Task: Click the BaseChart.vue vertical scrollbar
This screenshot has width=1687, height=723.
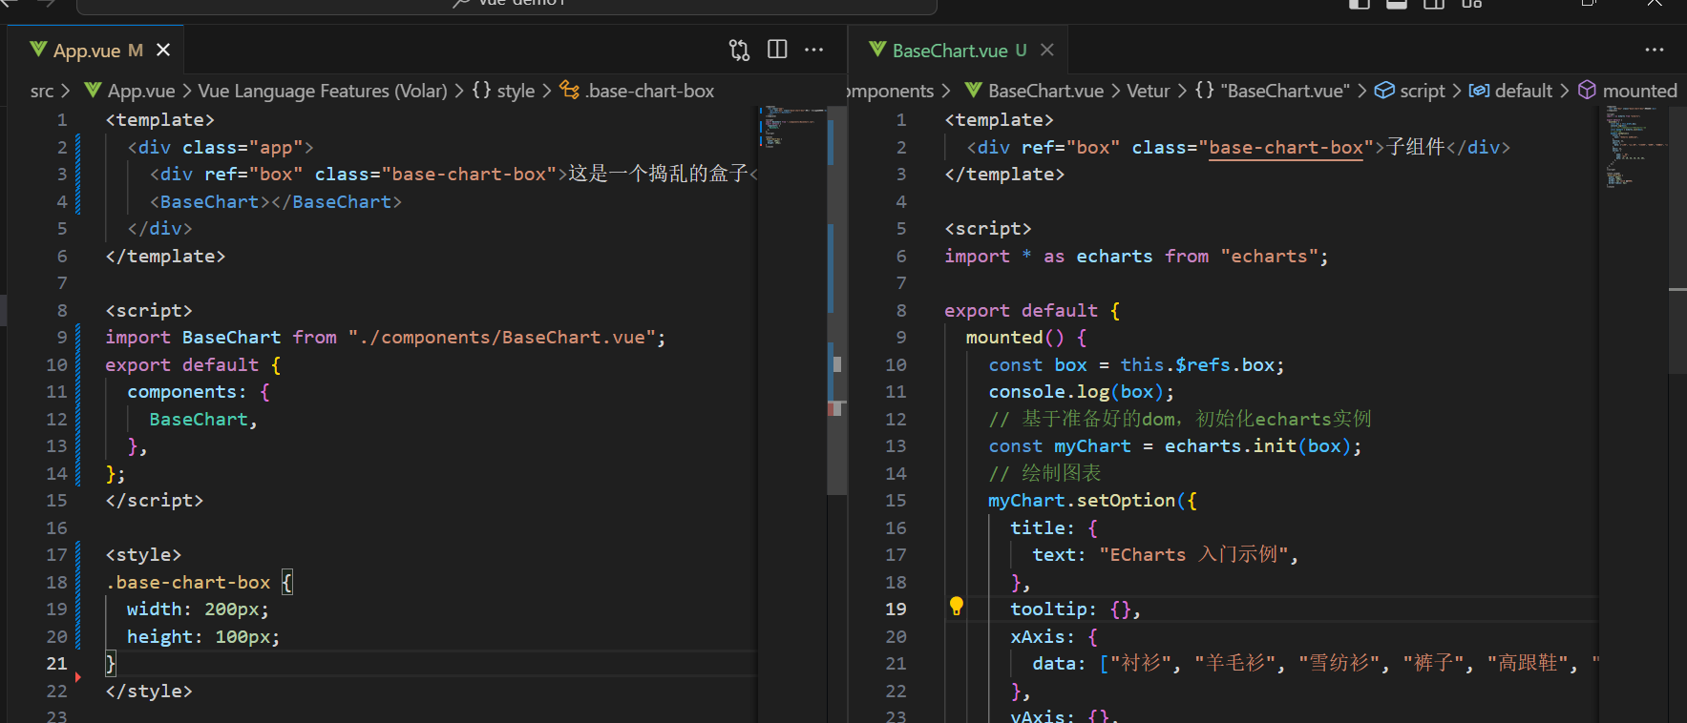Action: [x=1677, y=238]
